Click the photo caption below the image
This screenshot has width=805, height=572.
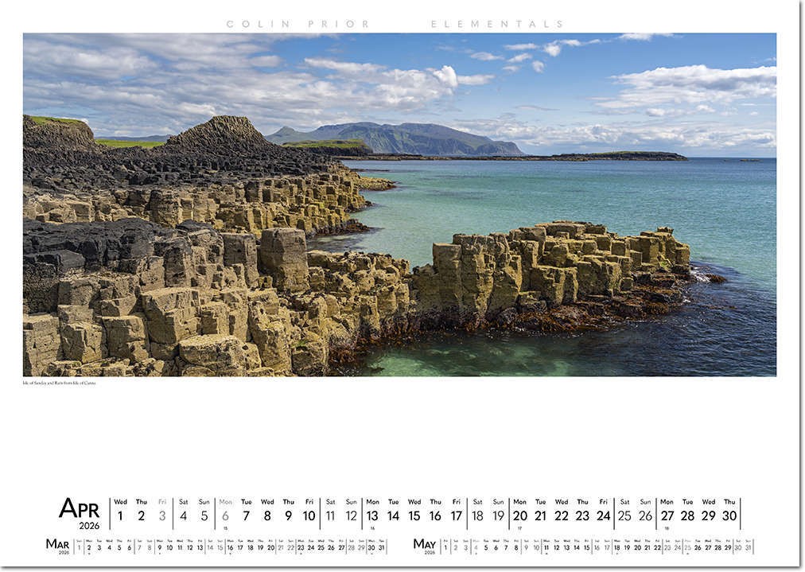(x=59, y=383)
